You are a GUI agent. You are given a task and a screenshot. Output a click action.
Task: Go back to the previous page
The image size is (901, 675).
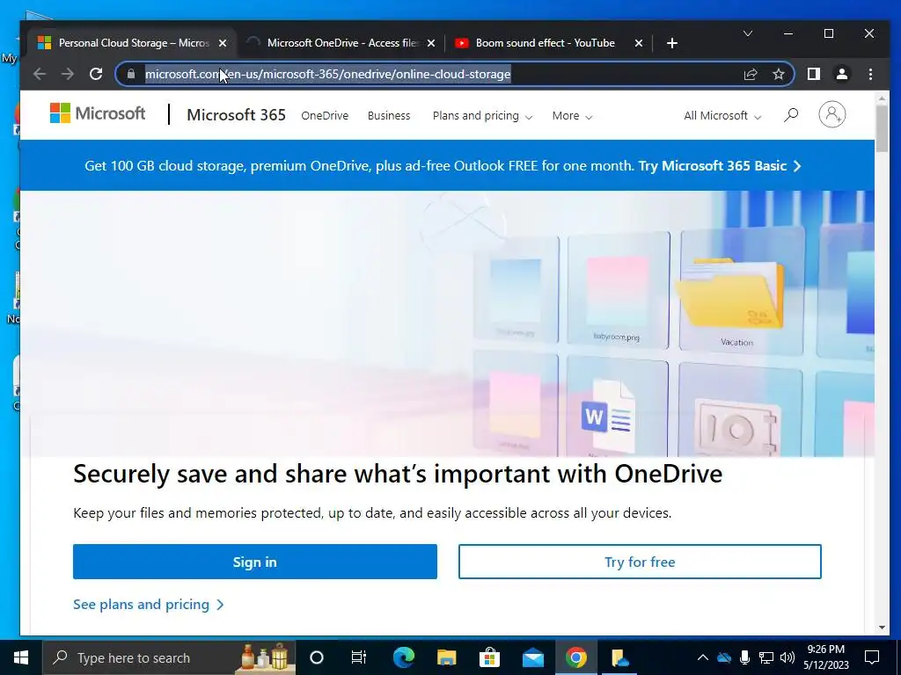pyautogui.click(x=39, y=74)
